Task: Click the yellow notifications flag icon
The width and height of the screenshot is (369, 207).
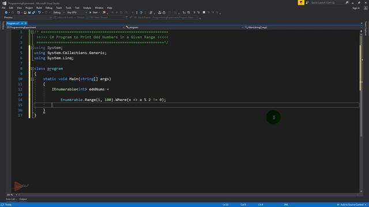Action: [x=301, y=2]
